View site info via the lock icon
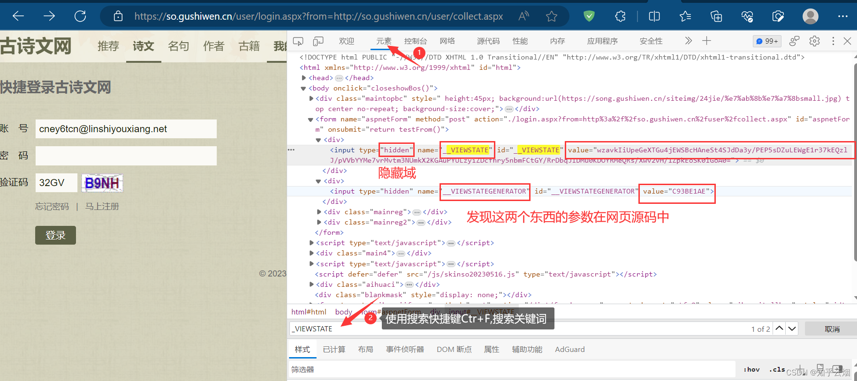This screenshot has height=381, width=857. (118, 16)
